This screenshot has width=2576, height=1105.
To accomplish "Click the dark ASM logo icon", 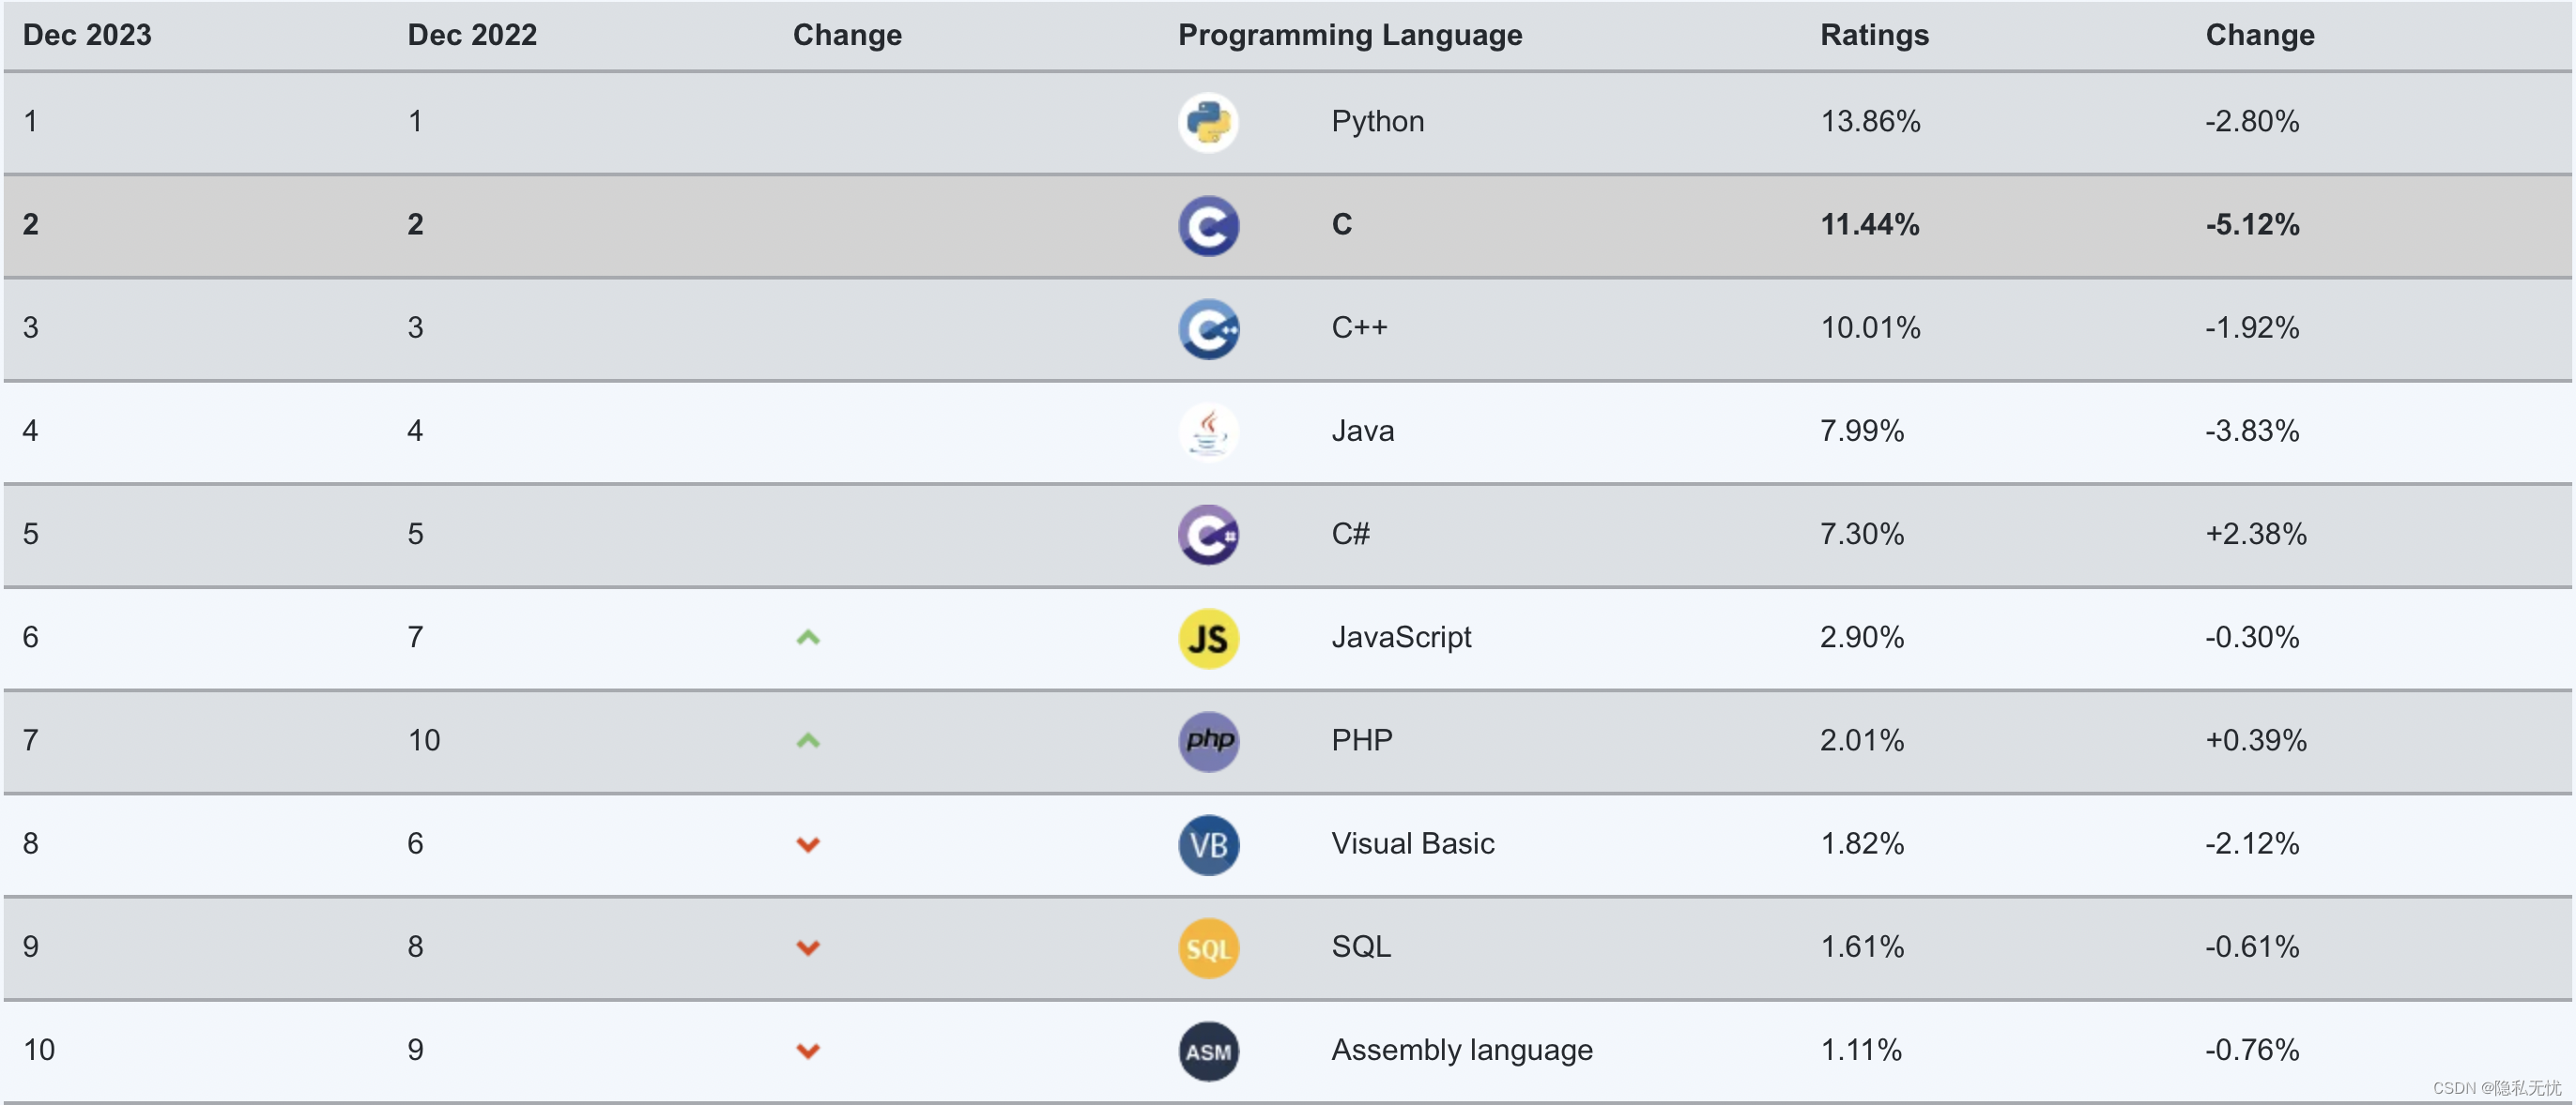I will (1208, 1051).
